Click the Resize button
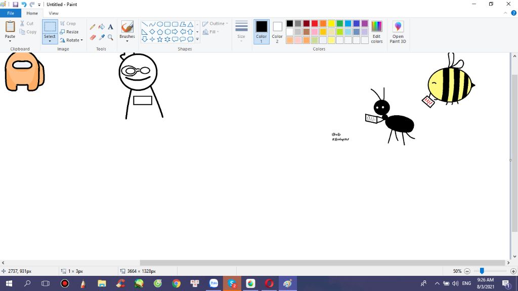The image size is (518, 291). coord(69,32)
